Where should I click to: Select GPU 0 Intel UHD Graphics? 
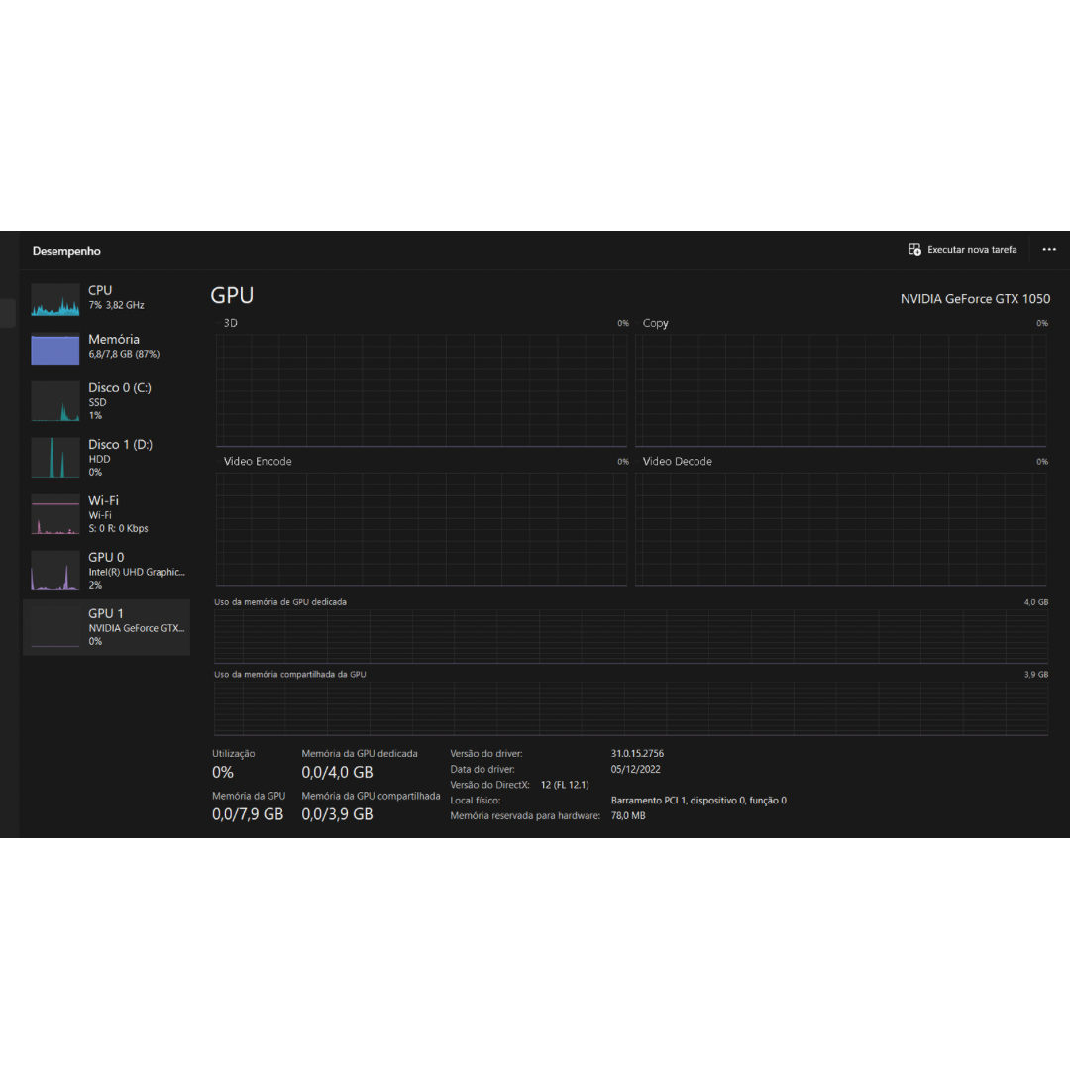coord(55,571)
